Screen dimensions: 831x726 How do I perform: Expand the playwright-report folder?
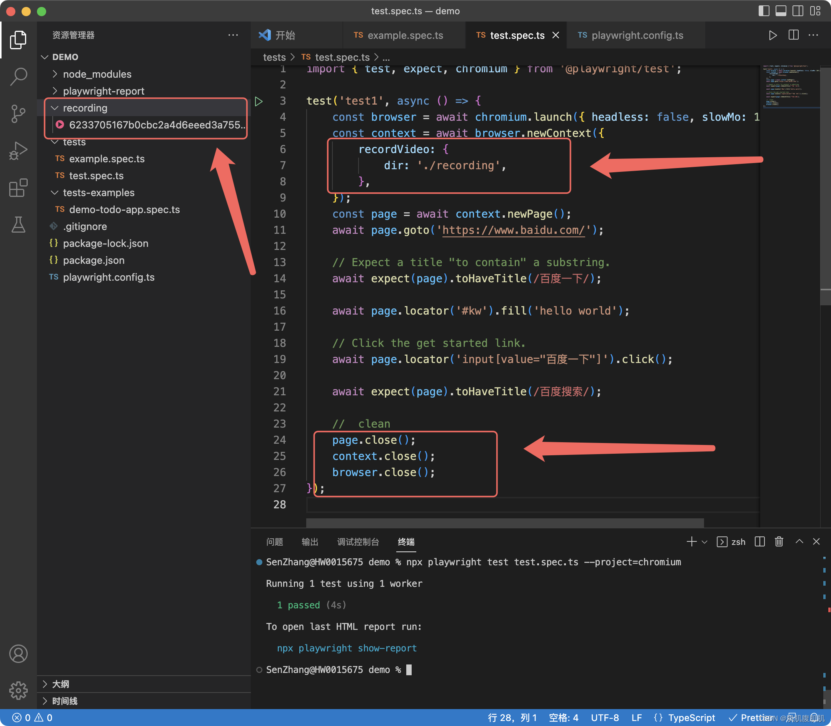pos(144,91)
